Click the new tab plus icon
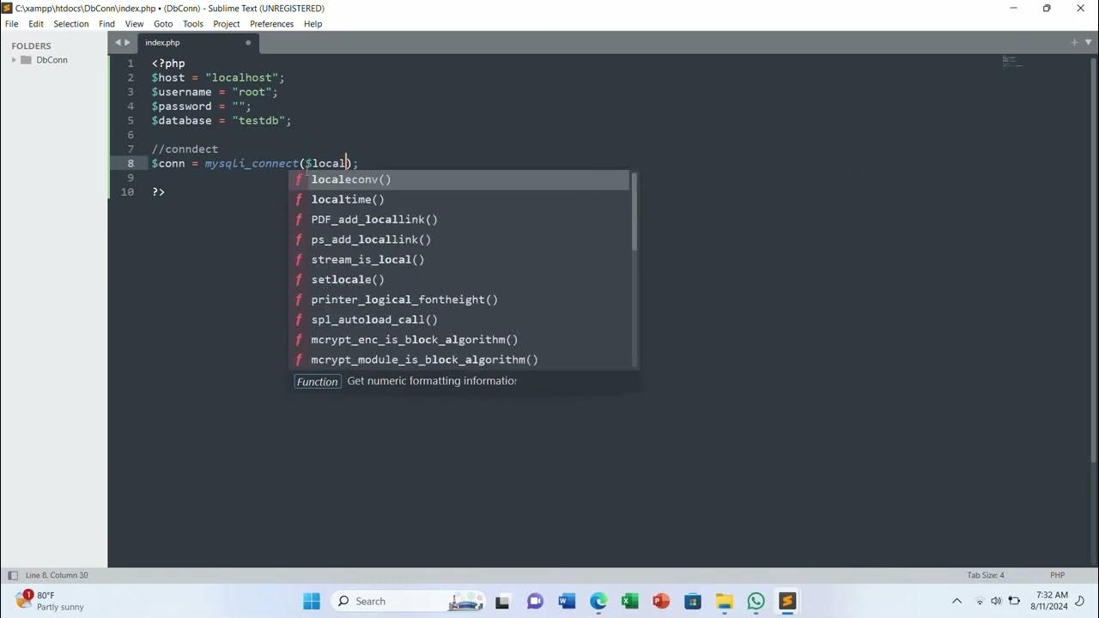The image size is (1099, 618). point(1074,42)
